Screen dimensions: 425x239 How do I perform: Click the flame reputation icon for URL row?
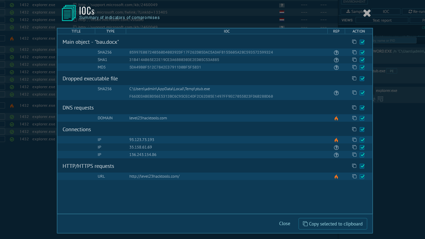[336, 177]
